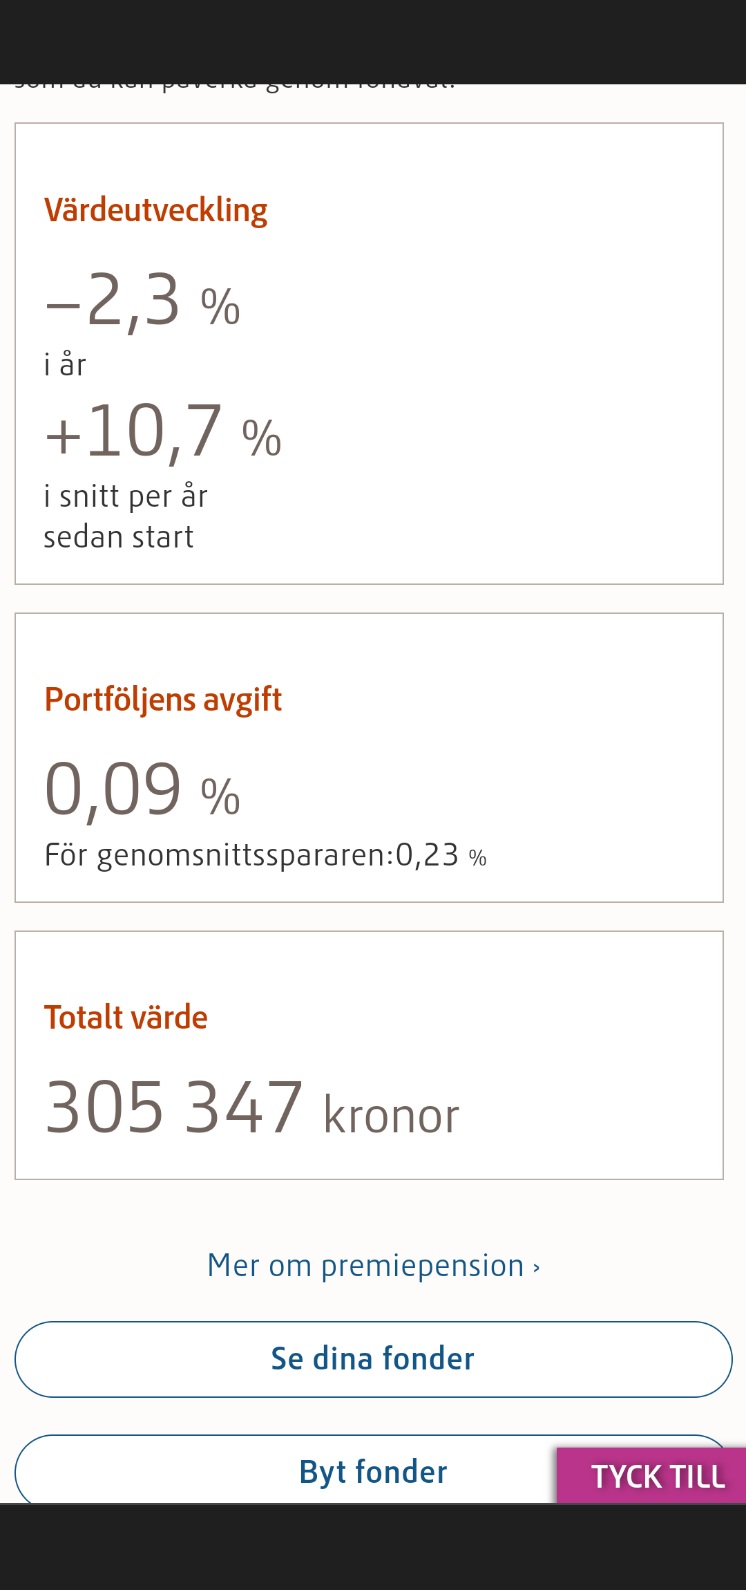Click the Totalt värde heading
The width and height of the screenshot is (746, 1590).
(126, 1017)
